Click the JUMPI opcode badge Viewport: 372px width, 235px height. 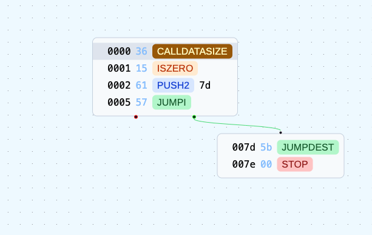(x=172, y=102)
